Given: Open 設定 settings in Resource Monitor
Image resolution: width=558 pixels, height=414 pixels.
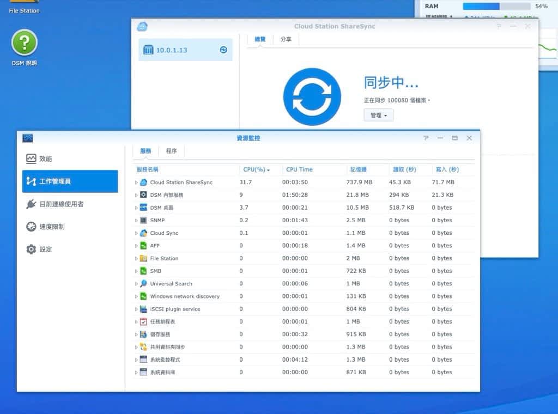Looking at the screenshot, I should [46, 249].
